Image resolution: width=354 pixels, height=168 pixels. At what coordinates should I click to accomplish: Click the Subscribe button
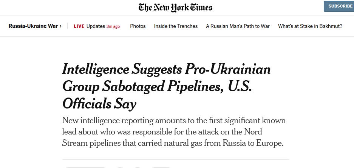pos(339,6)
